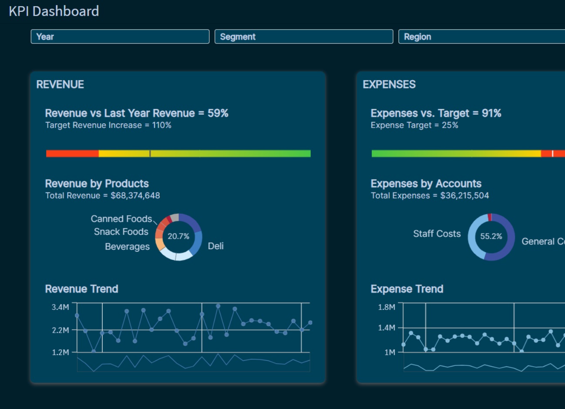Image resolution: width=565 pixels, height=409 pixels.
Task: Open the Year filter dropdown
Action: (x=120, y=37)
